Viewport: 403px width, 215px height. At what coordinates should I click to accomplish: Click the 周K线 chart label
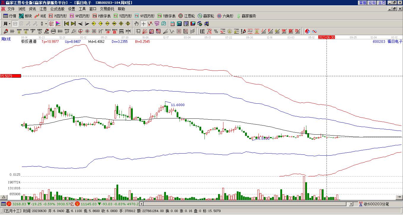[6, 39]
